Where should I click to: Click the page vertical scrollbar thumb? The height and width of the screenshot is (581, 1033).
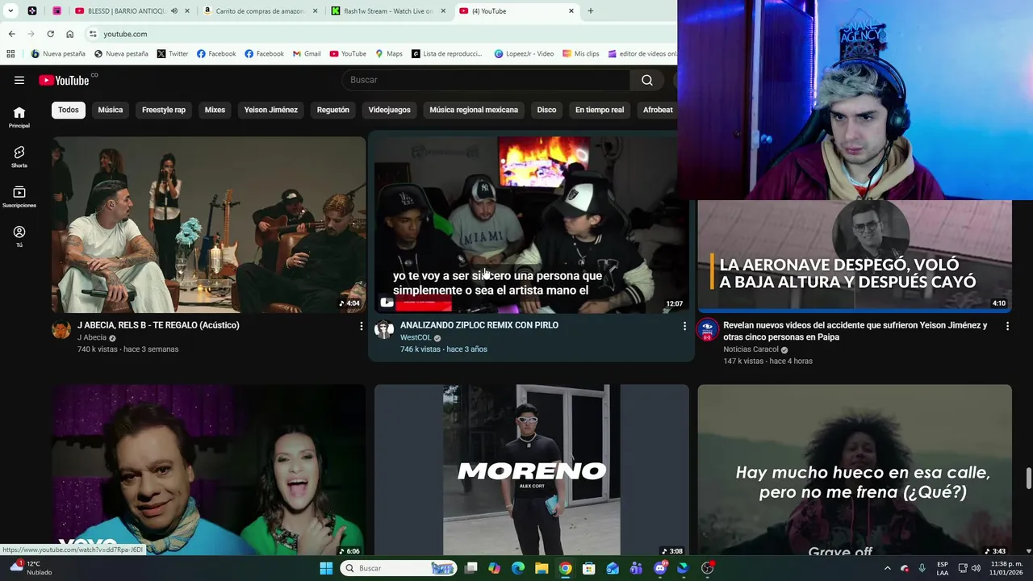pos(1028,478)
